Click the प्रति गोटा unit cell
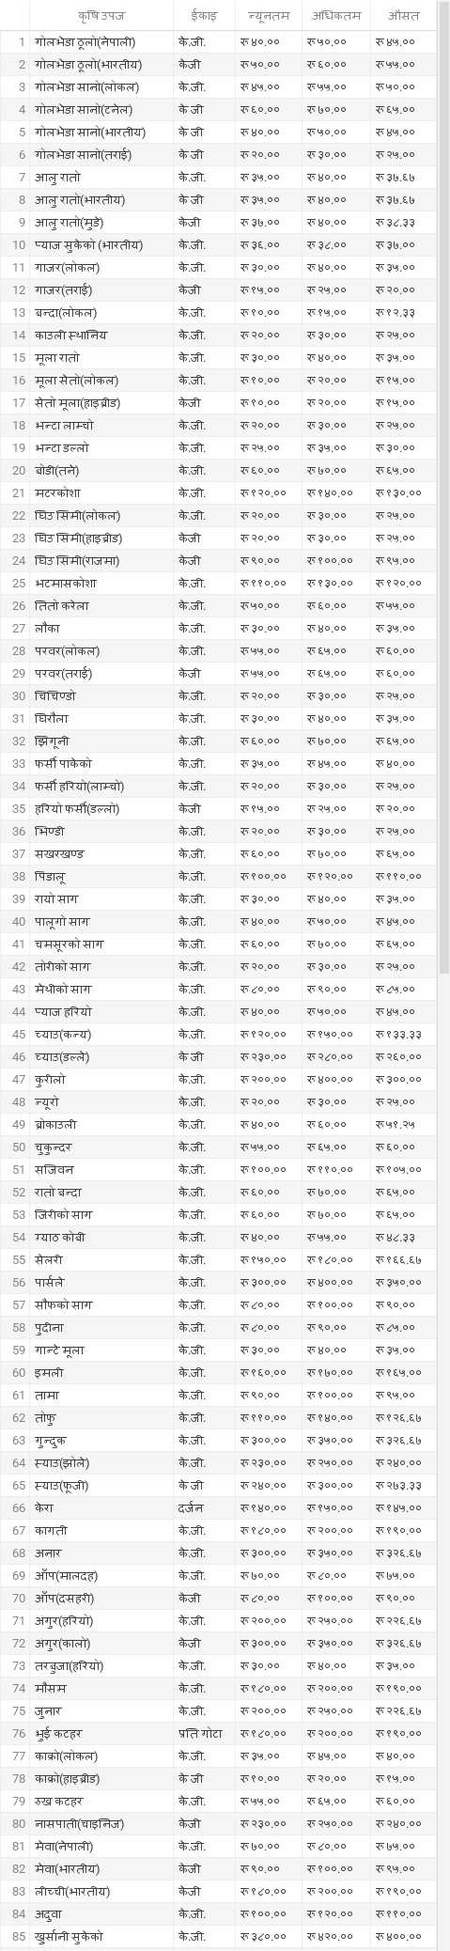Image resolution: width=450 pixels, height=1951 pixels. (200, 1734)
